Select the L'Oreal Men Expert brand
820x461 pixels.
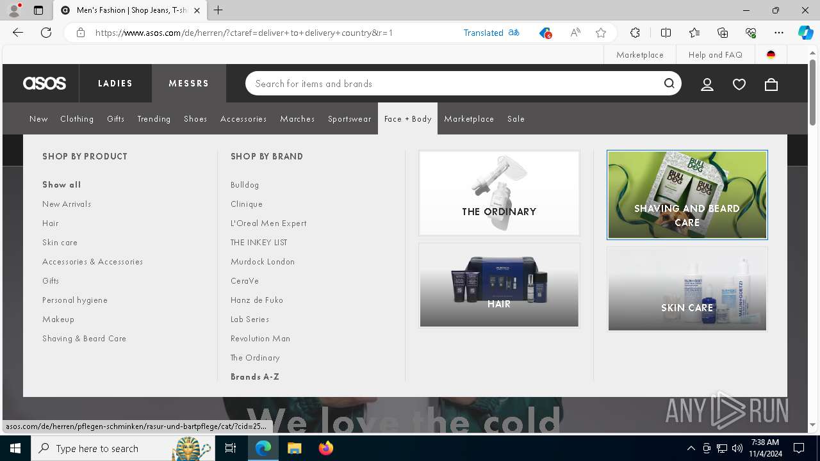[268, 223]
